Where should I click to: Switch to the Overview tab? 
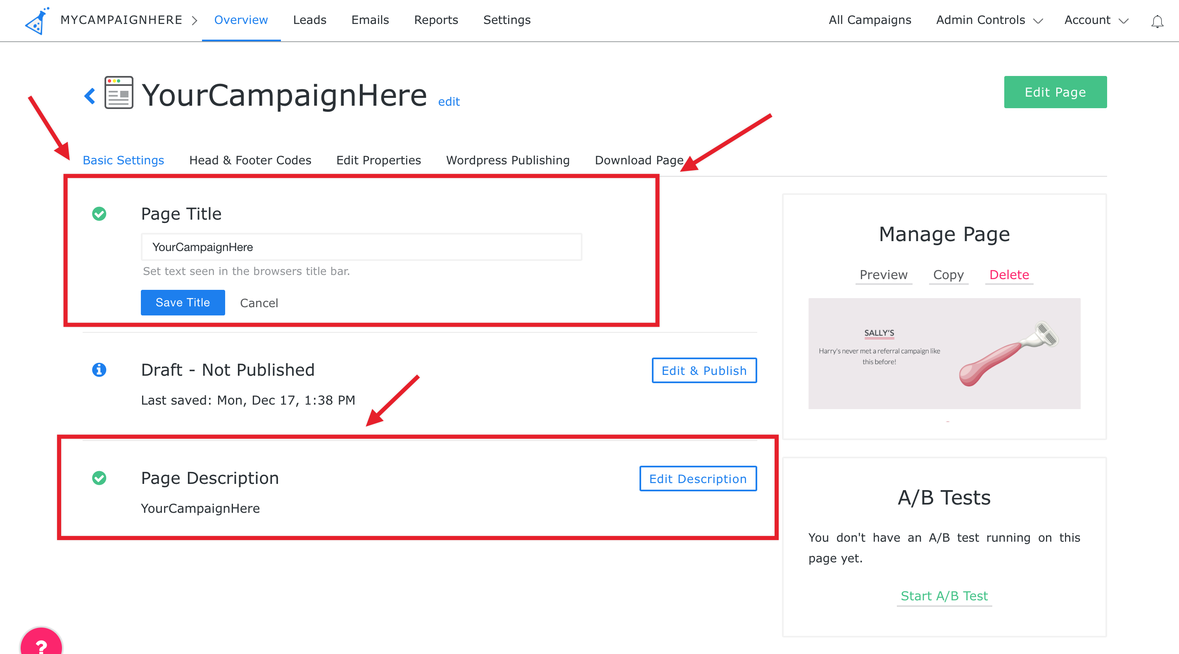tap(241, 20)
